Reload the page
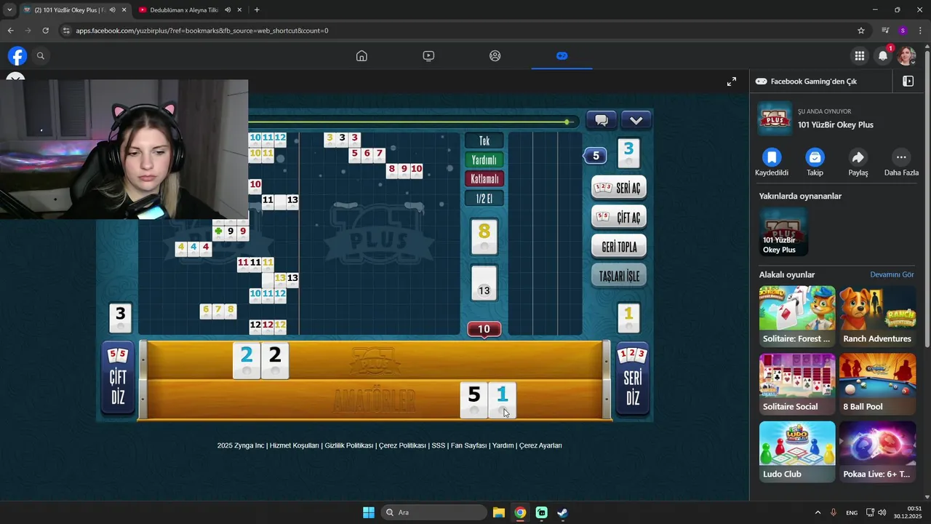The image size is (931, 524). 45,31
